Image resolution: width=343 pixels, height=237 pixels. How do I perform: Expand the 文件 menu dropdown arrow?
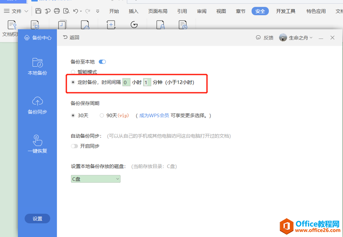[x=26, y=11]
